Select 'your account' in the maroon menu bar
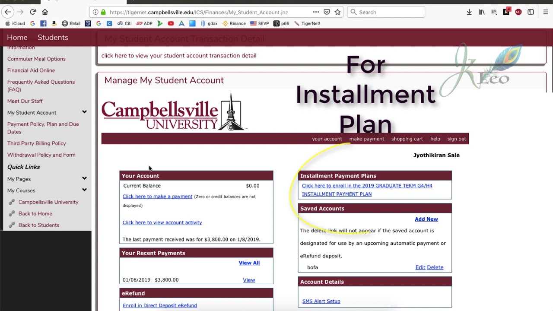The image size is (553, 311). tap(327, 139)
